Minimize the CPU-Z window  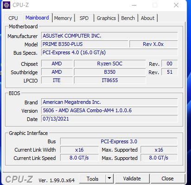pos(134,5)
